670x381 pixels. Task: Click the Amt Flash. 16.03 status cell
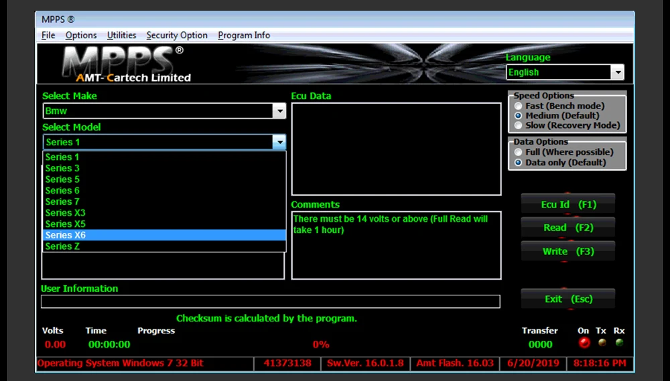(x=455, y=364)
